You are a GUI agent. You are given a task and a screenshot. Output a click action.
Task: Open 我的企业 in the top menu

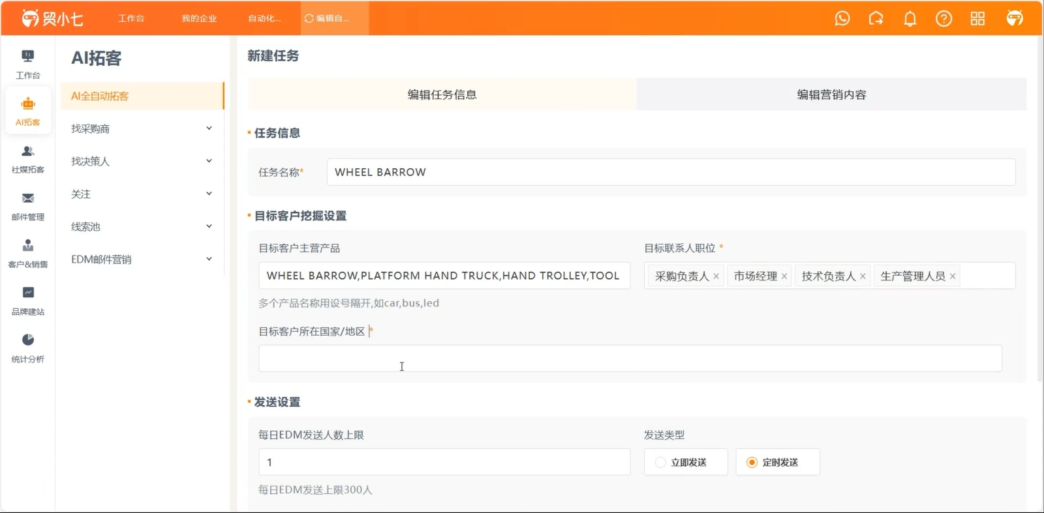point(199,18)
